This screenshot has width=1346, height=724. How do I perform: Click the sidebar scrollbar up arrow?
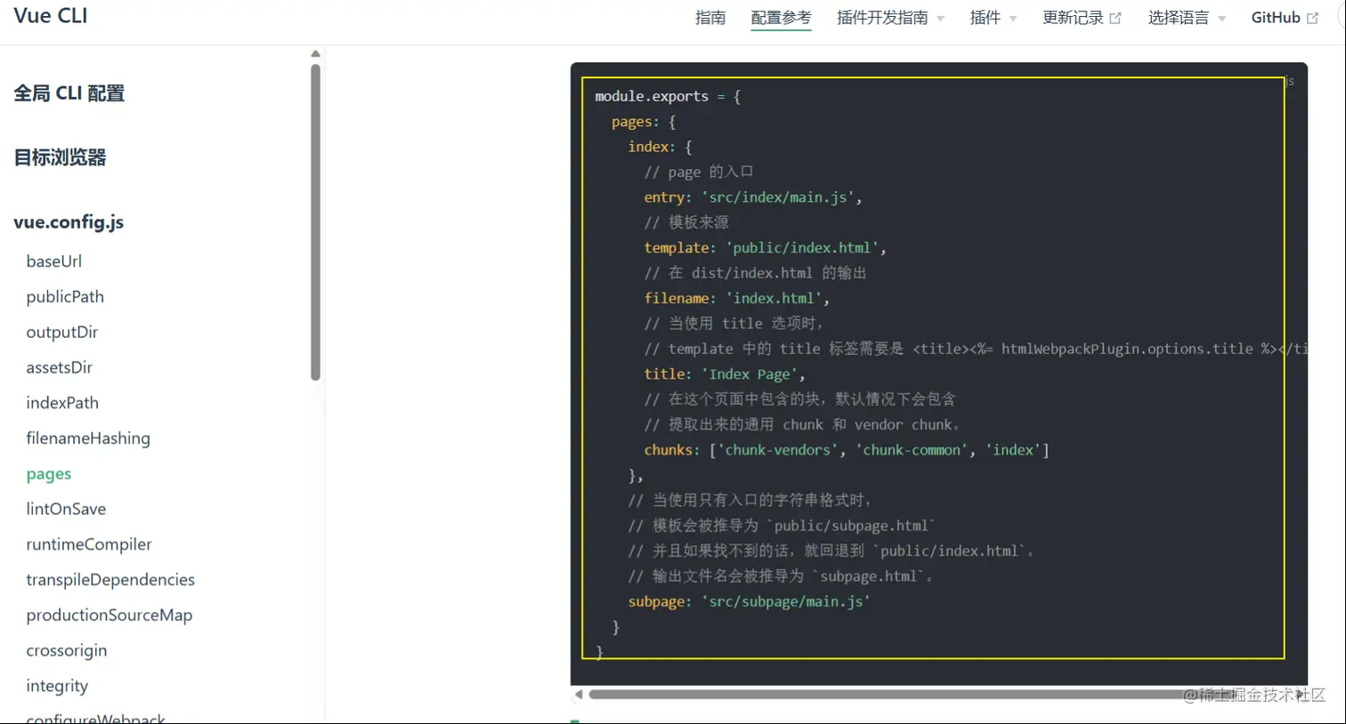tap(315, 53)
